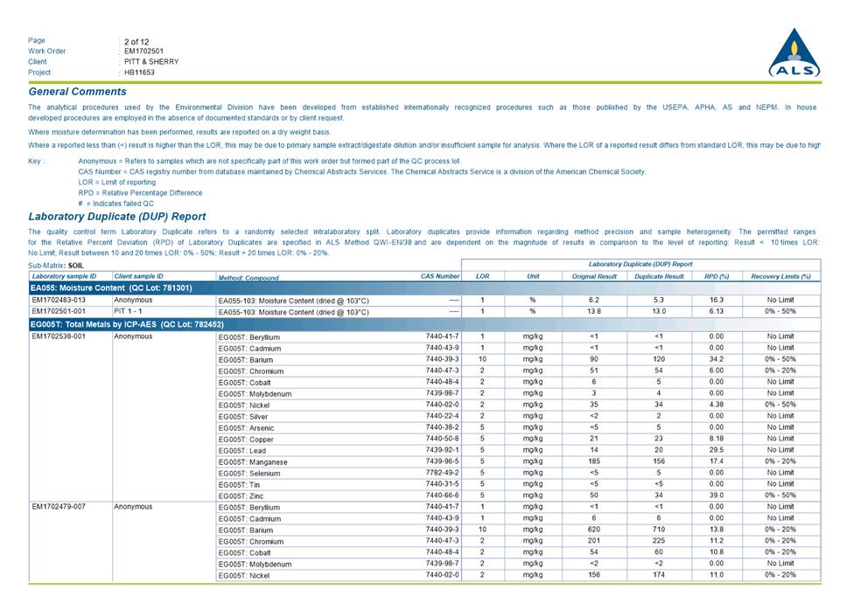Viewport: 854px width, 603px height.
Task: Select the Sub-Matrix SOIL label
Action: click(56, 266)
